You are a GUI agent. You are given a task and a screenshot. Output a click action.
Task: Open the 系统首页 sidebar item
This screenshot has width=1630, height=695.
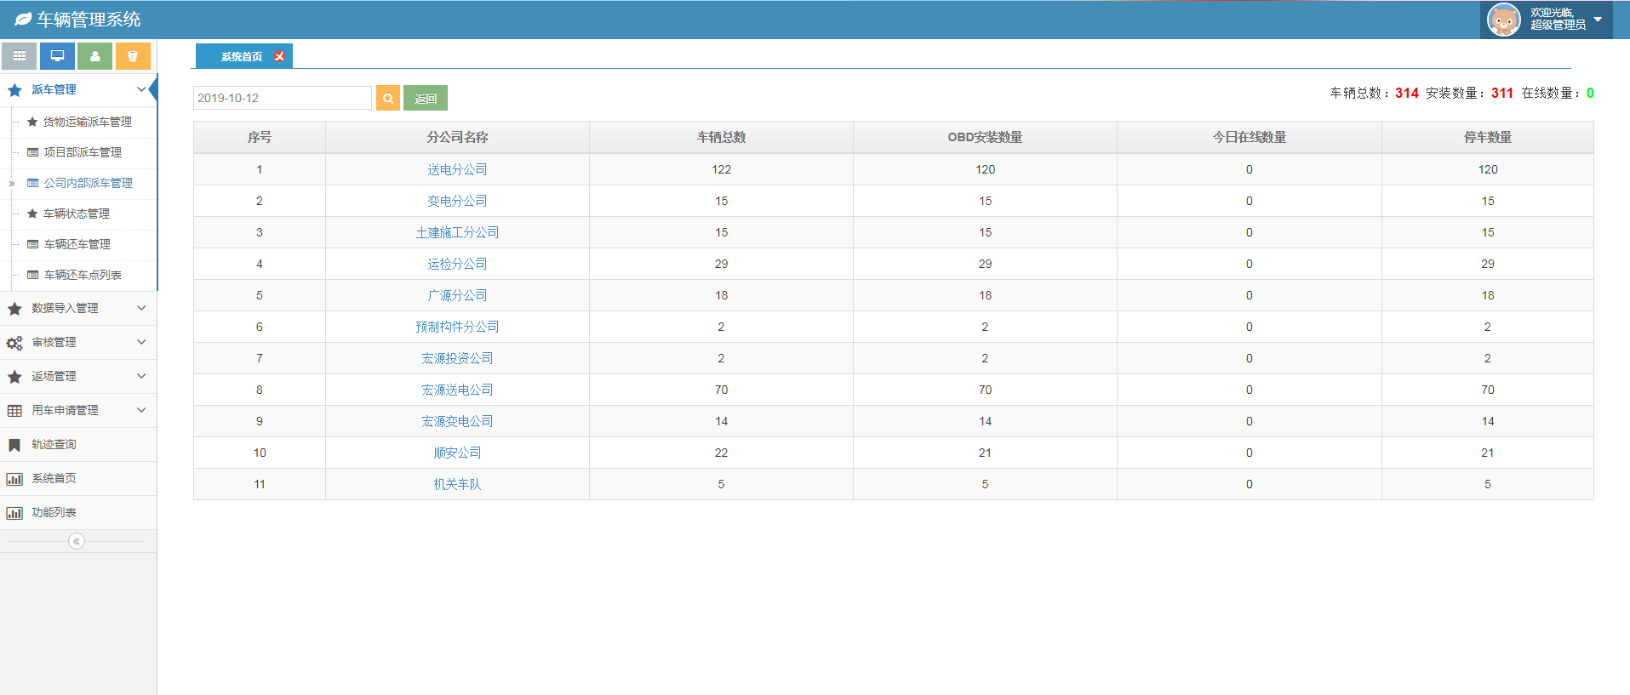coord(78,478)
